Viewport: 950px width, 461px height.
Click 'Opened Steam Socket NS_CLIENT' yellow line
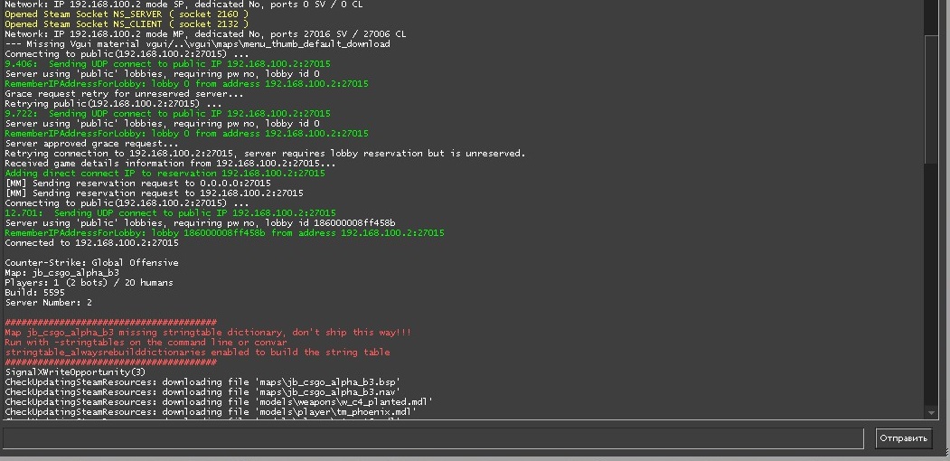127,24
